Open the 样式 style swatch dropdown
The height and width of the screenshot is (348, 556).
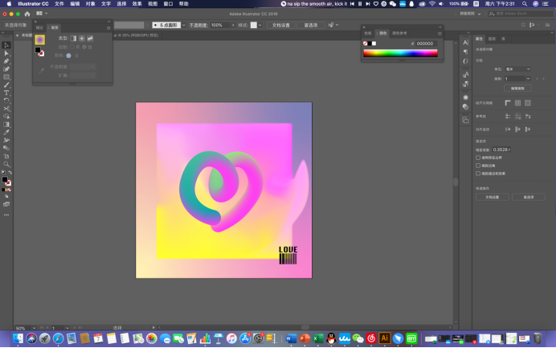tap(260, 25)
